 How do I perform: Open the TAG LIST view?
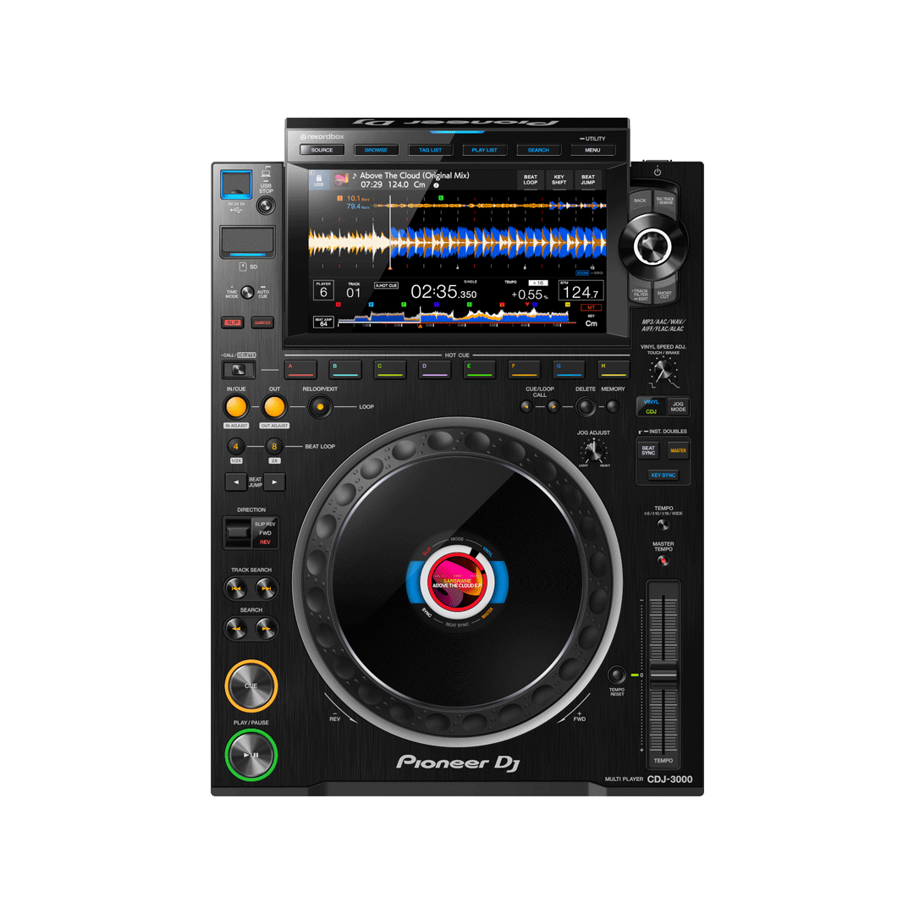(x=430, y=150)
